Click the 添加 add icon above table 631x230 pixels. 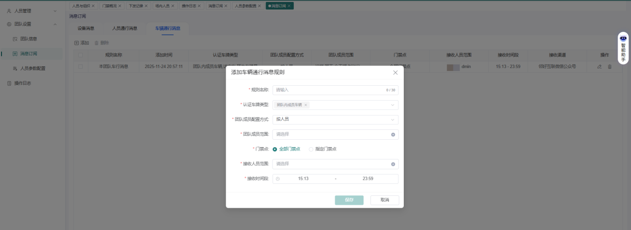77,43
